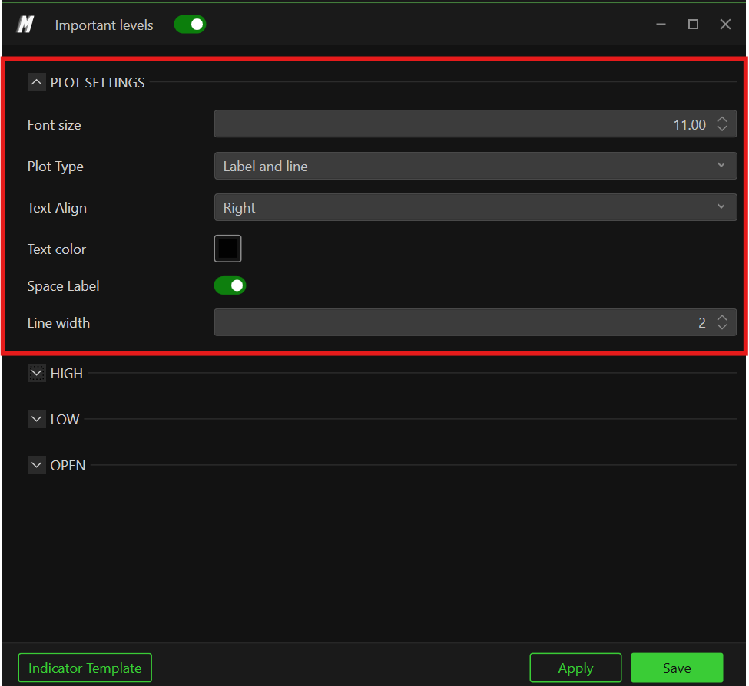Click the 'Space Label' label
749x686 pixels.
tap(63, 286)
